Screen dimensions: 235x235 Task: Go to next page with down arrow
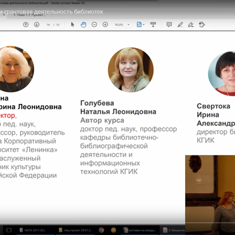click(36, 25)
